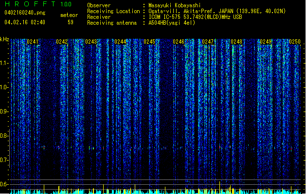This screenshot has width=306, height=194.
Task: Click the meteor label
Action: [69, 15]
